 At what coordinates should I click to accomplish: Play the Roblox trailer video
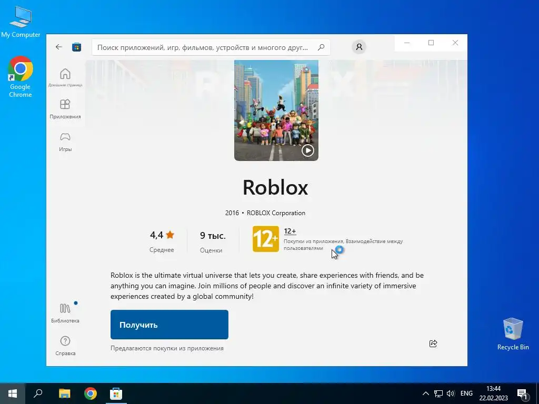[x=307, y=150]
